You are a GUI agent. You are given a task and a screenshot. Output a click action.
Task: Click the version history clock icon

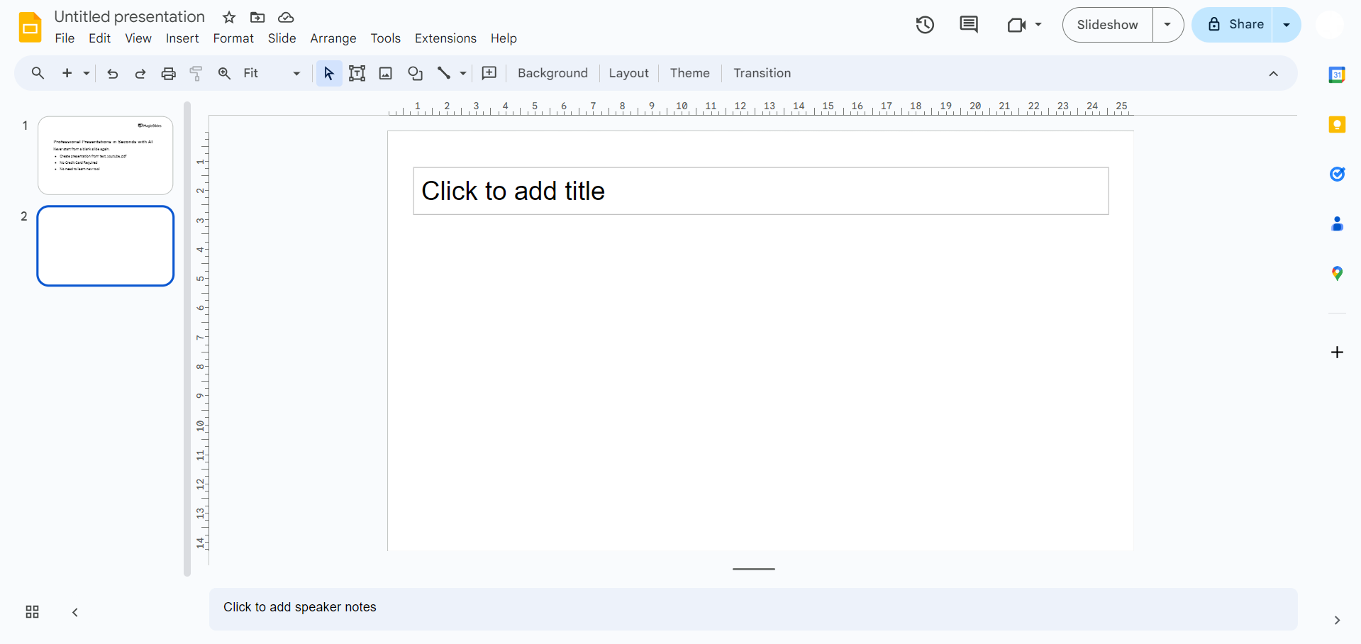925,25
